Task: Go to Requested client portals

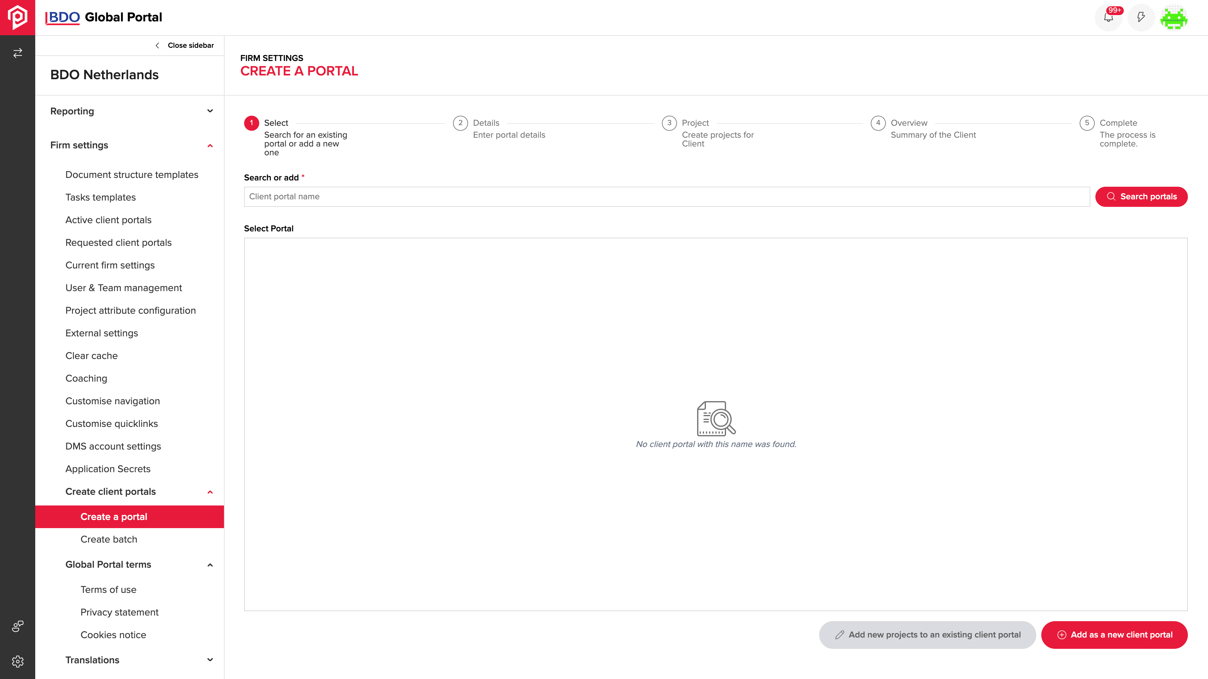Action: point(118,243)
